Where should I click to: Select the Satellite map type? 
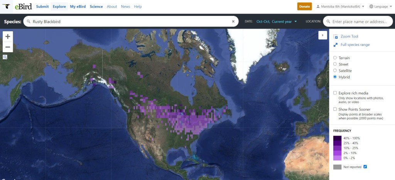coord(335,71)
